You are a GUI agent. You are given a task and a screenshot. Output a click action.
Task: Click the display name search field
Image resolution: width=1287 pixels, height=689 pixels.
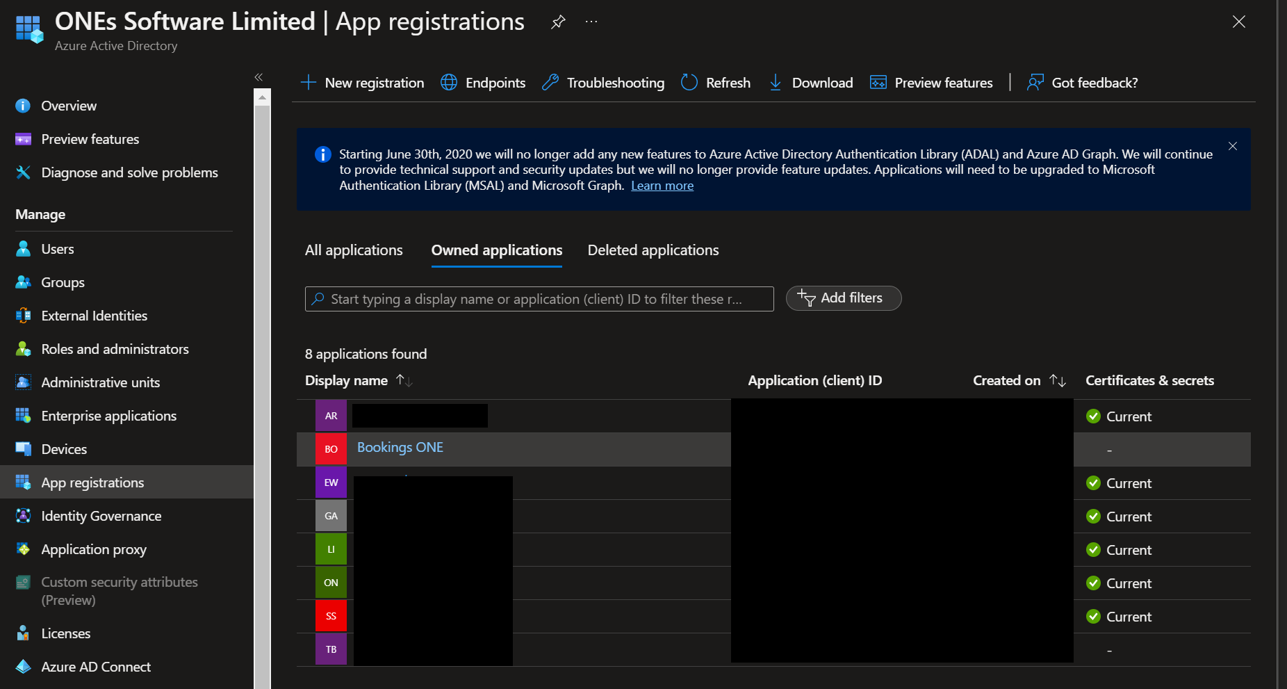click(x=539, y=299)
